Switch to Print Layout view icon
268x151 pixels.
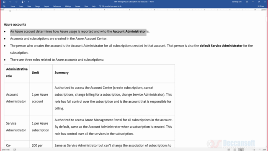point(235,150)
